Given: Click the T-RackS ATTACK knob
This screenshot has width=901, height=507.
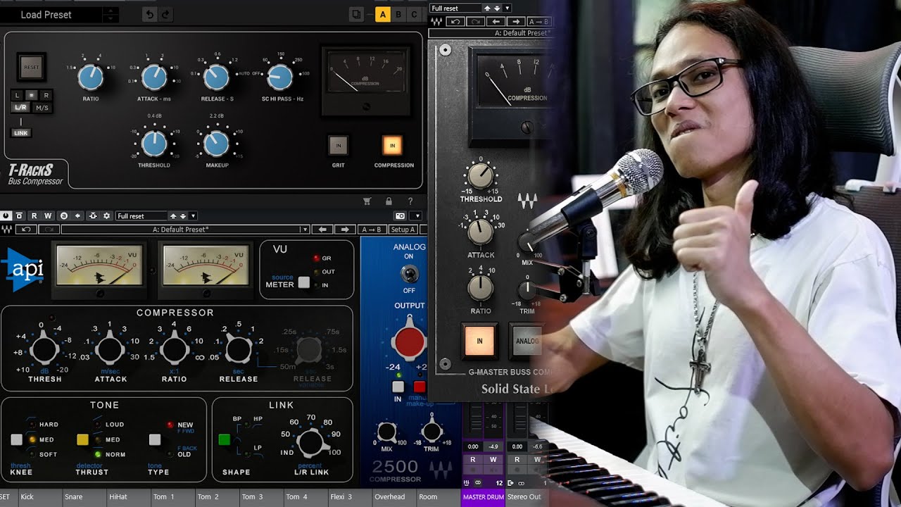Looking at the screenshot, I should click(x=154, y=77).
